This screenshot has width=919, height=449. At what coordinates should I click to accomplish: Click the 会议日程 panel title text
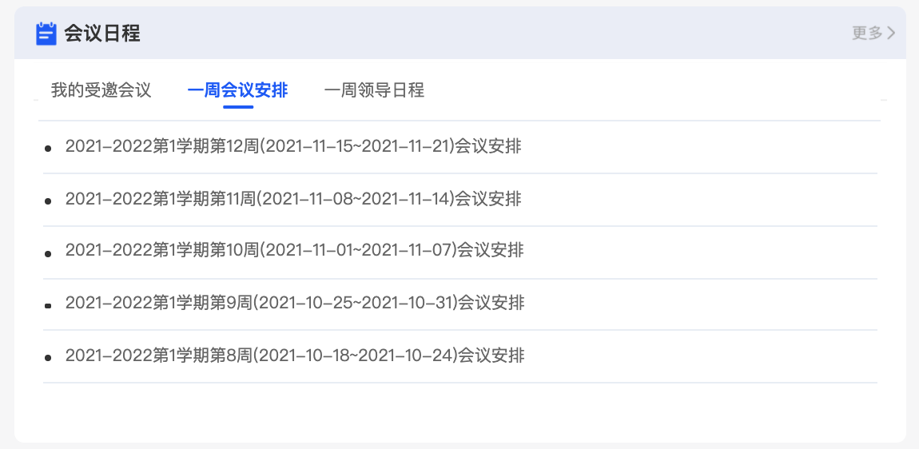coord(102,34)
